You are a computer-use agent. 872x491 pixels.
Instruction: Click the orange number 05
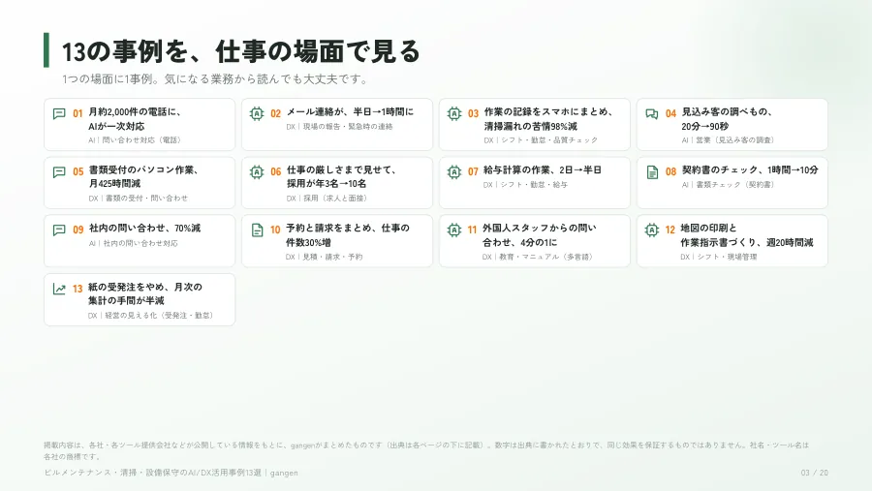78,172
